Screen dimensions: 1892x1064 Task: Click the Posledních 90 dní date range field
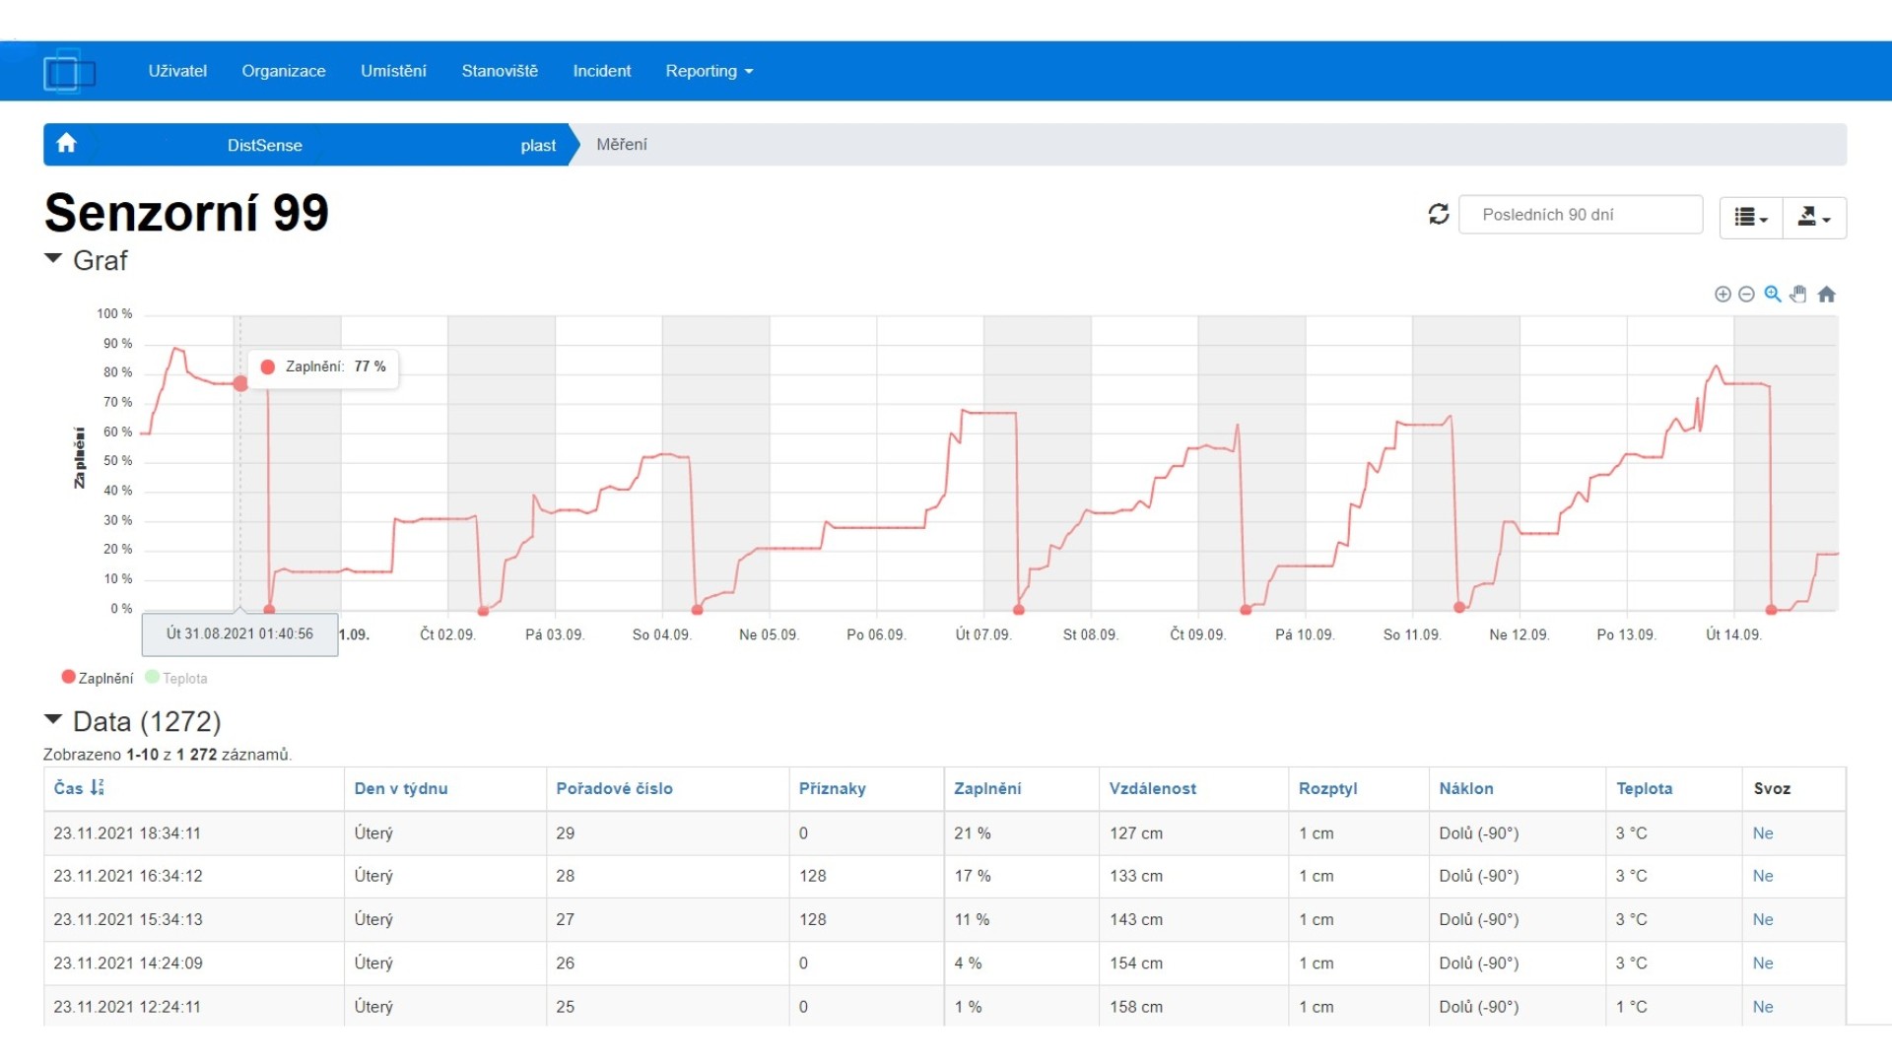[1580, 215]
